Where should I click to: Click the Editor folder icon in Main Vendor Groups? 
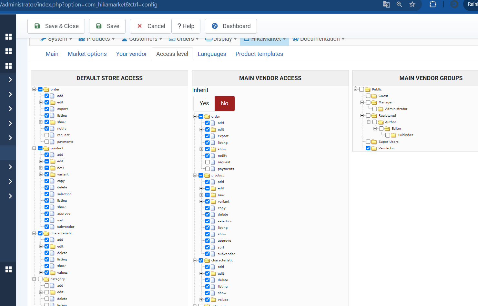pyautogui.click(x=387, y=129)
